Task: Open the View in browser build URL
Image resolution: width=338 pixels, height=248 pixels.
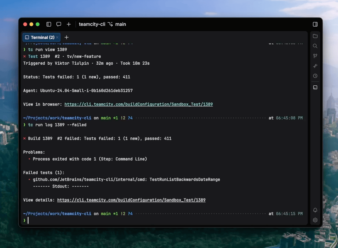Action: [138, 104]
